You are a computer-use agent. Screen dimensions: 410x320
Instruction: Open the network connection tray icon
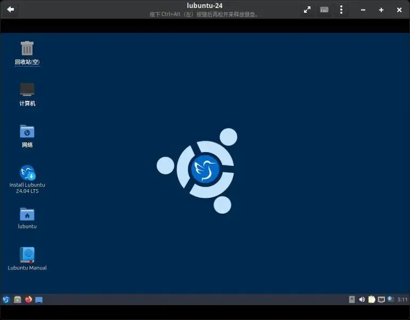[x=381, y=299]
